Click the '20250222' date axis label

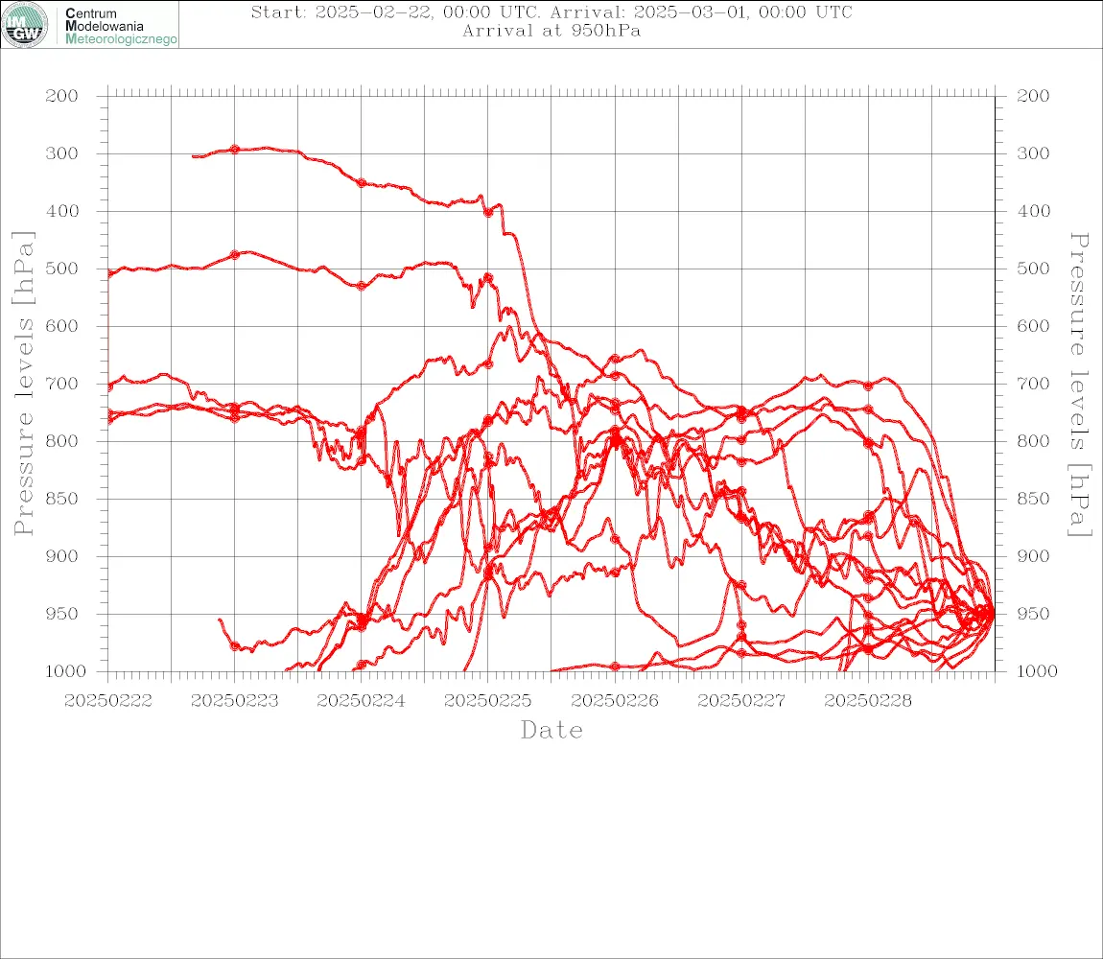tap(108, 701)
